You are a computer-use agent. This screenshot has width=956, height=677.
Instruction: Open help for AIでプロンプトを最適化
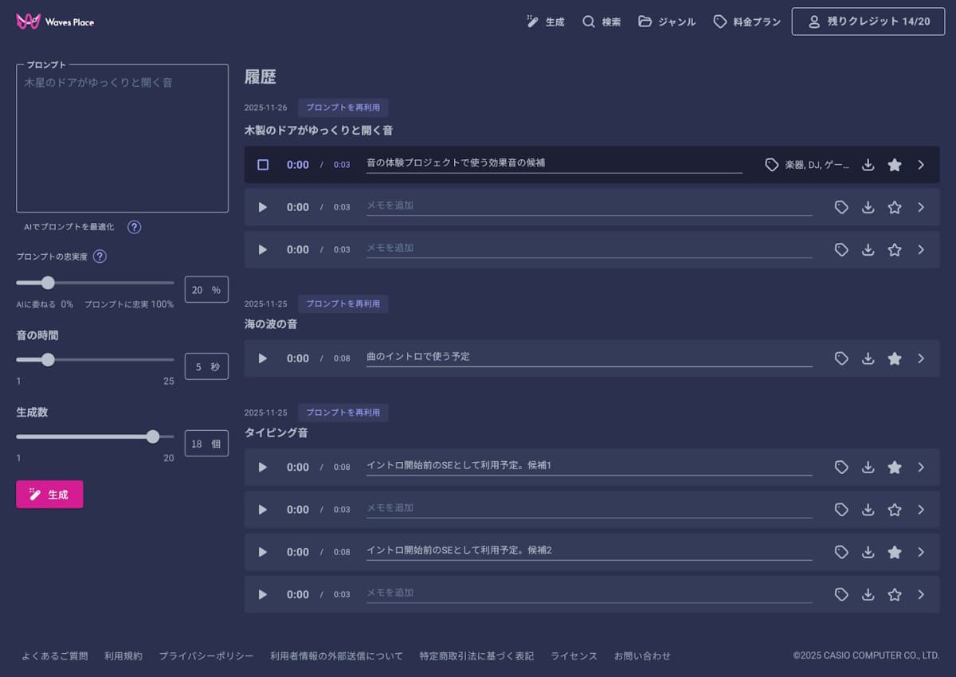[x=134, y=227]
